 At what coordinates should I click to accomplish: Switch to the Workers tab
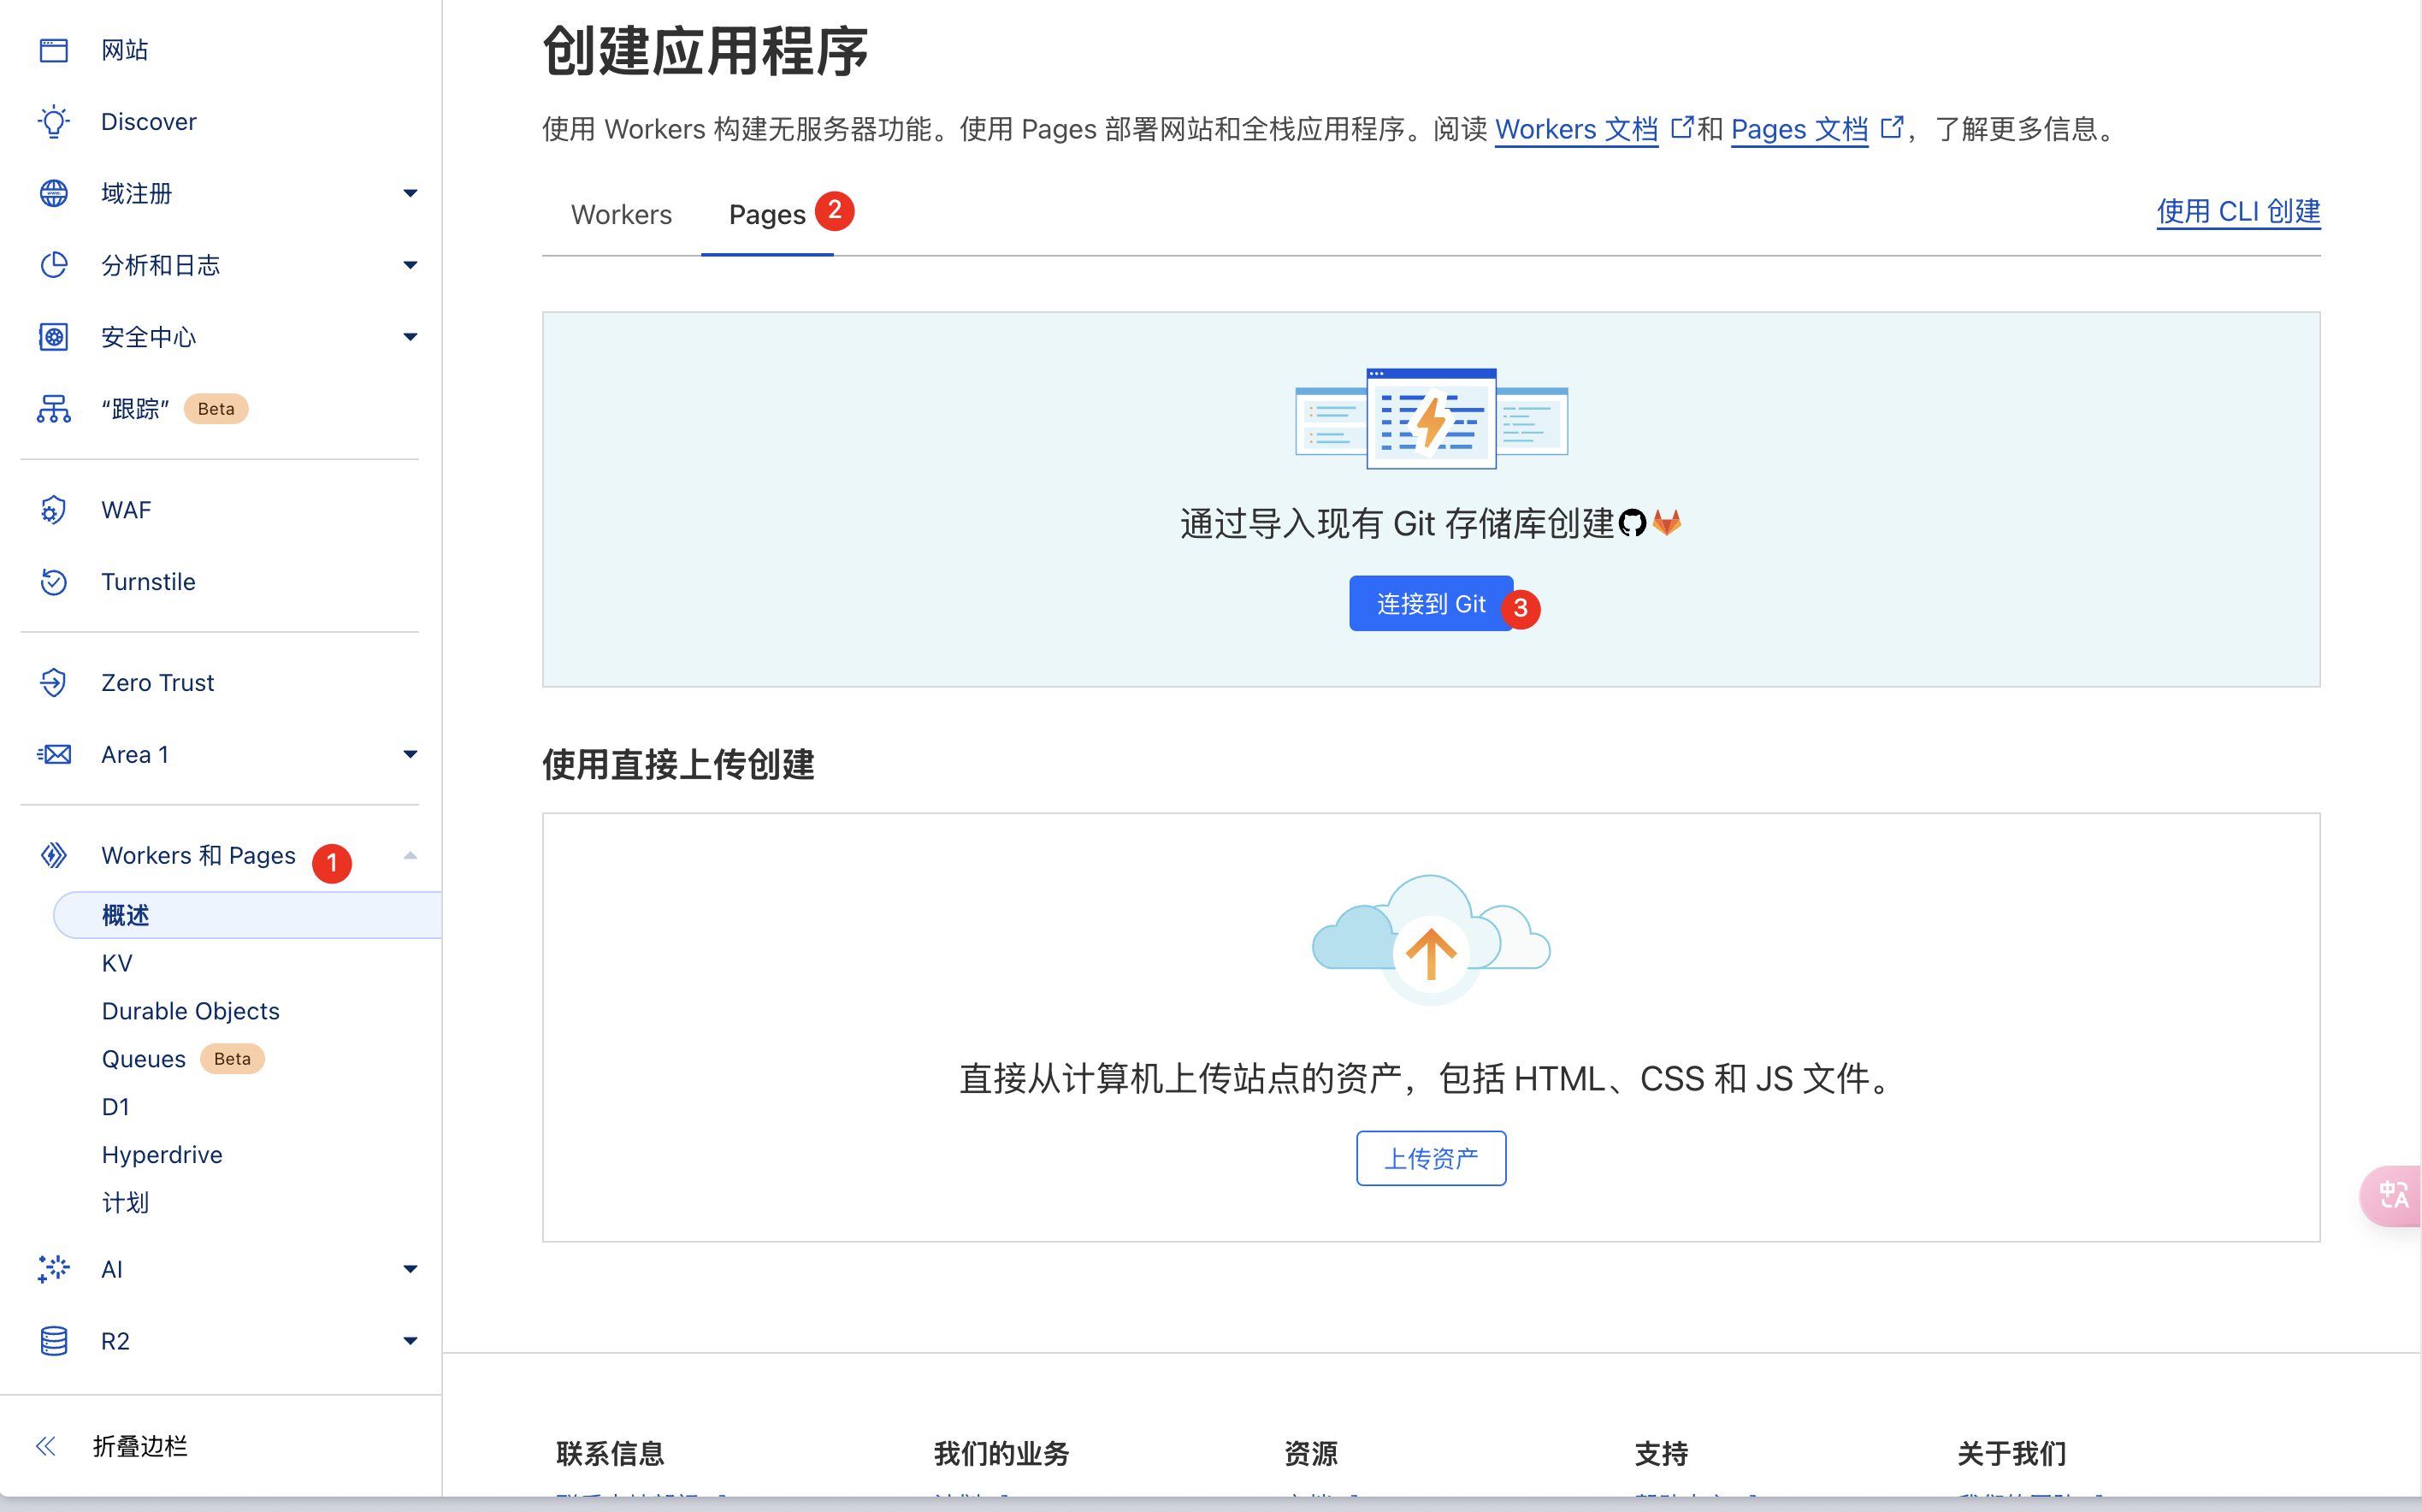(621, 215)
